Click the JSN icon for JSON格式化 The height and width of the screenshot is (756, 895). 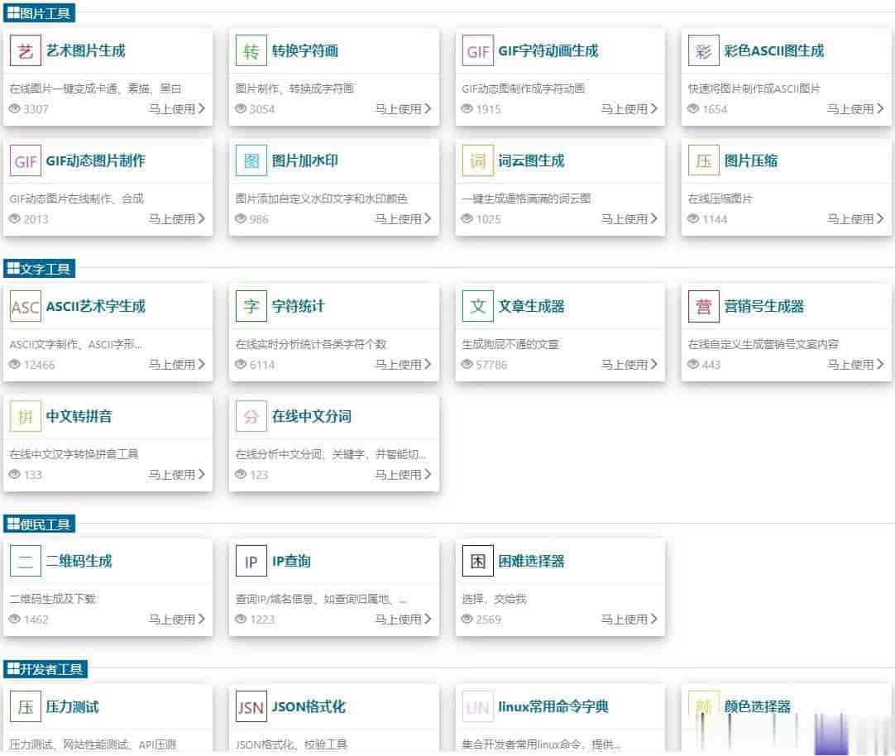click(x=251, y=707)
